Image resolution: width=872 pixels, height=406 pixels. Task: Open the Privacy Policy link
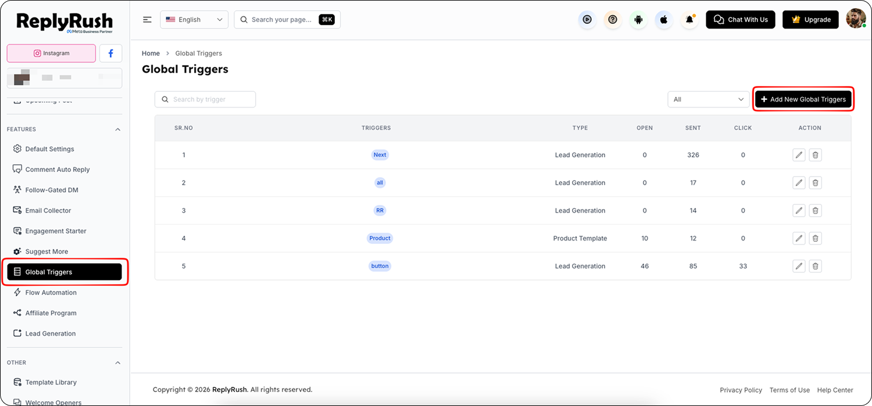click(741, 390)
